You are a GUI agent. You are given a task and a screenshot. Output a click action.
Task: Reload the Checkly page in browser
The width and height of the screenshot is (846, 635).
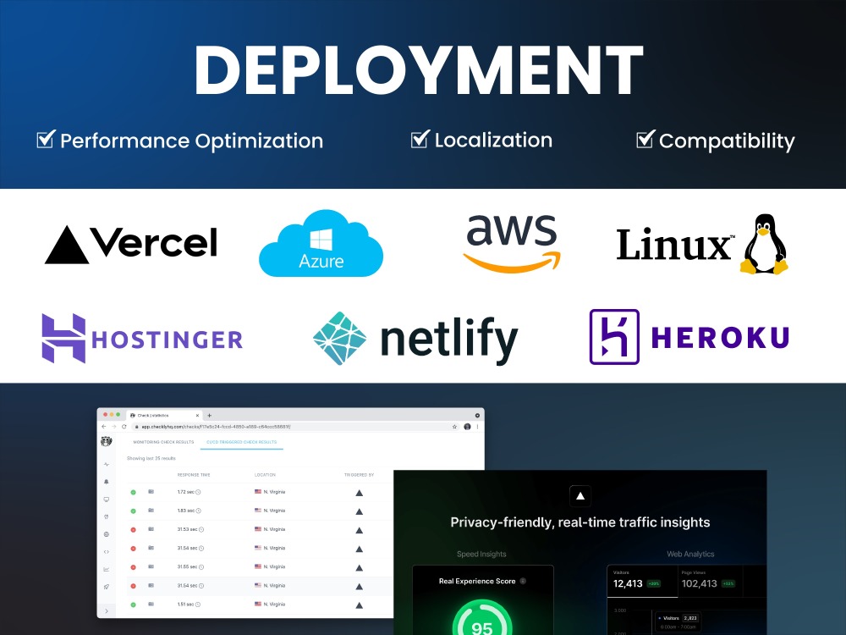point(124,427)
